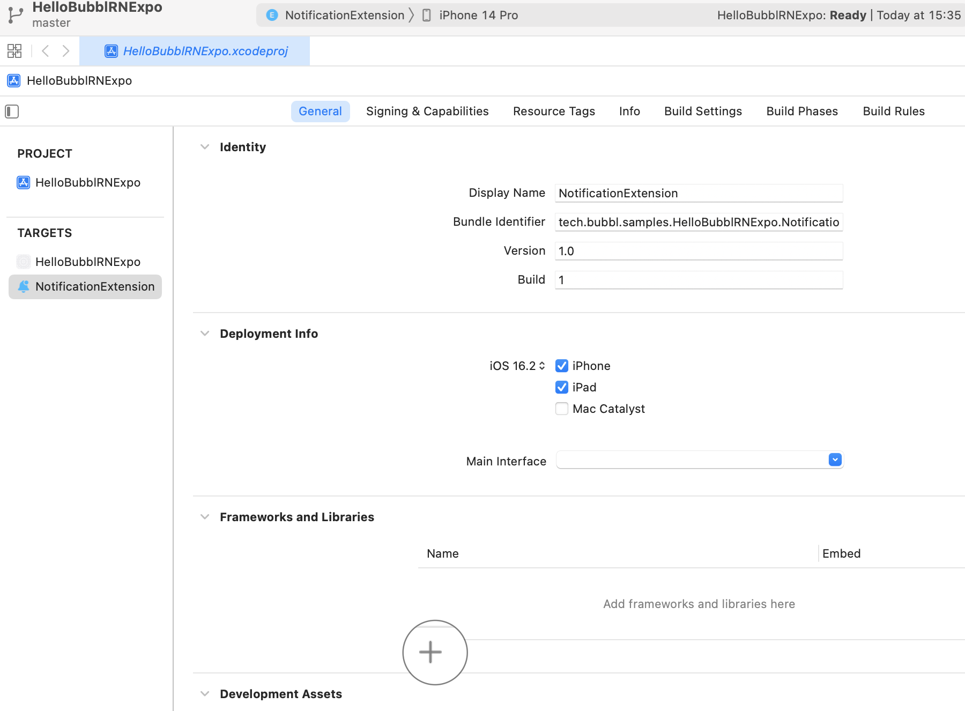Go back with the left navigation arrow
This screenshot has height=711, width=965.
pyautogui.click(x=46, y=51)
